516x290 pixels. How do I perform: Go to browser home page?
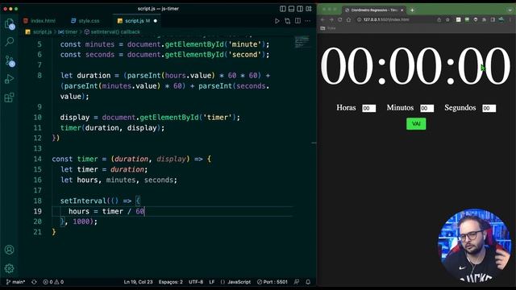349,19
